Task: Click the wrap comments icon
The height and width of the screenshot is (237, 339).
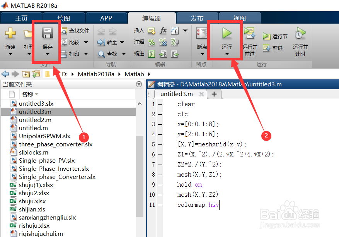Action: tap(174, 42)
